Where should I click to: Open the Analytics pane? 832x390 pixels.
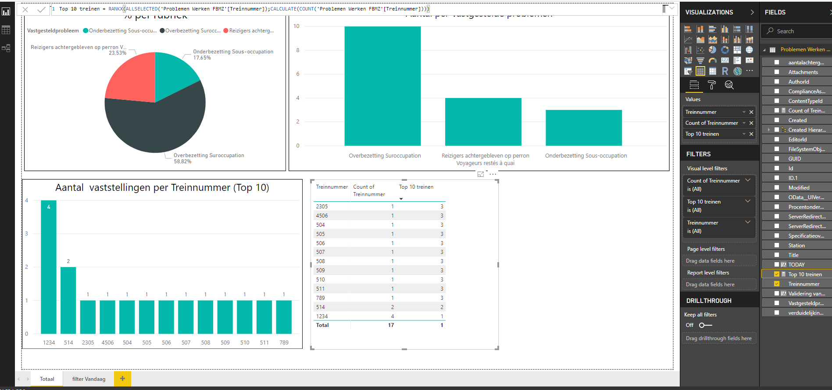(x=729, y=85)
